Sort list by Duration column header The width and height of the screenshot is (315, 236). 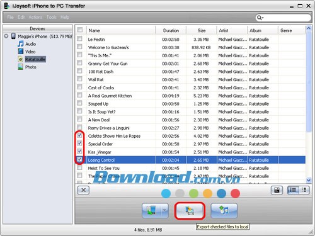171,30
